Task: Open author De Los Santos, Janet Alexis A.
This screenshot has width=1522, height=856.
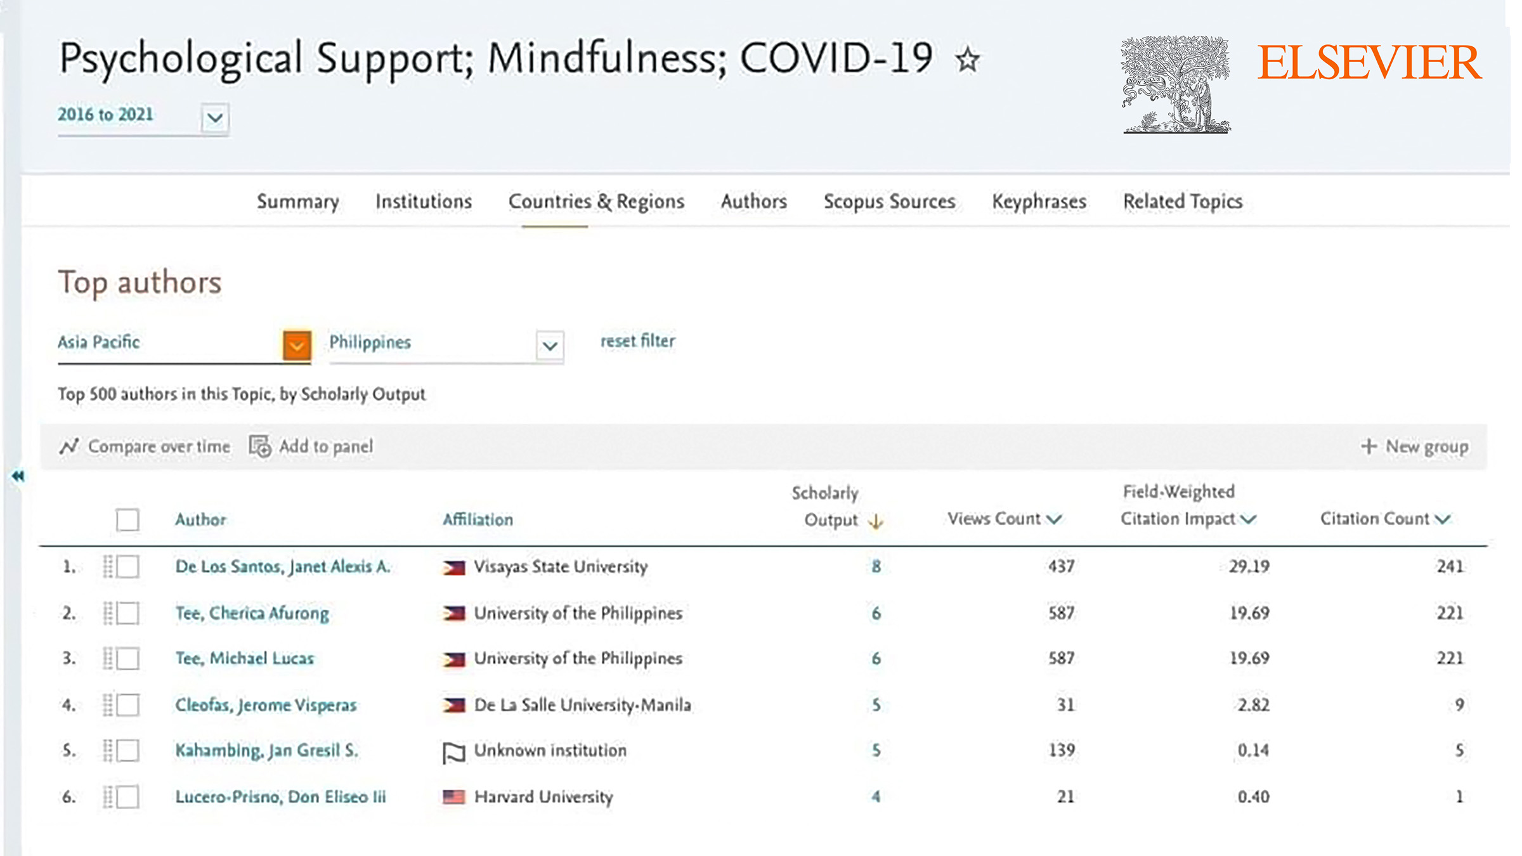Action: 283,566
